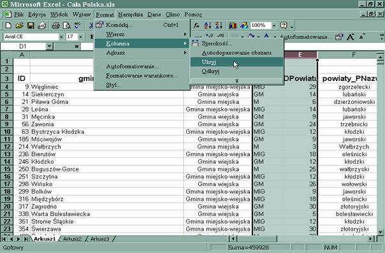Screen dimensions: 385x253
Task: Sort ascending with A-Z icon
Action: point(207,25)
